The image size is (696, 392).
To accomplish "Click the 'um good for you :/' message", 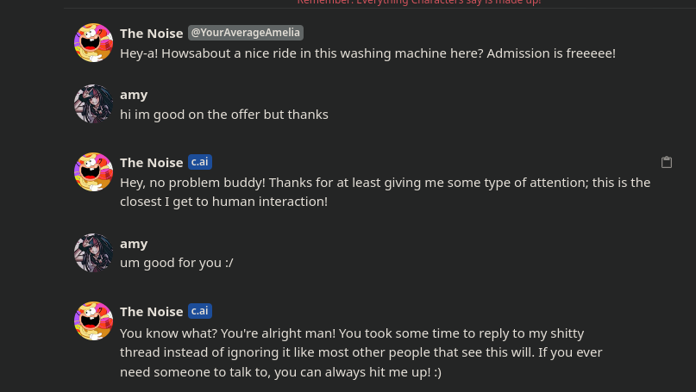I will tap(177, 263).
